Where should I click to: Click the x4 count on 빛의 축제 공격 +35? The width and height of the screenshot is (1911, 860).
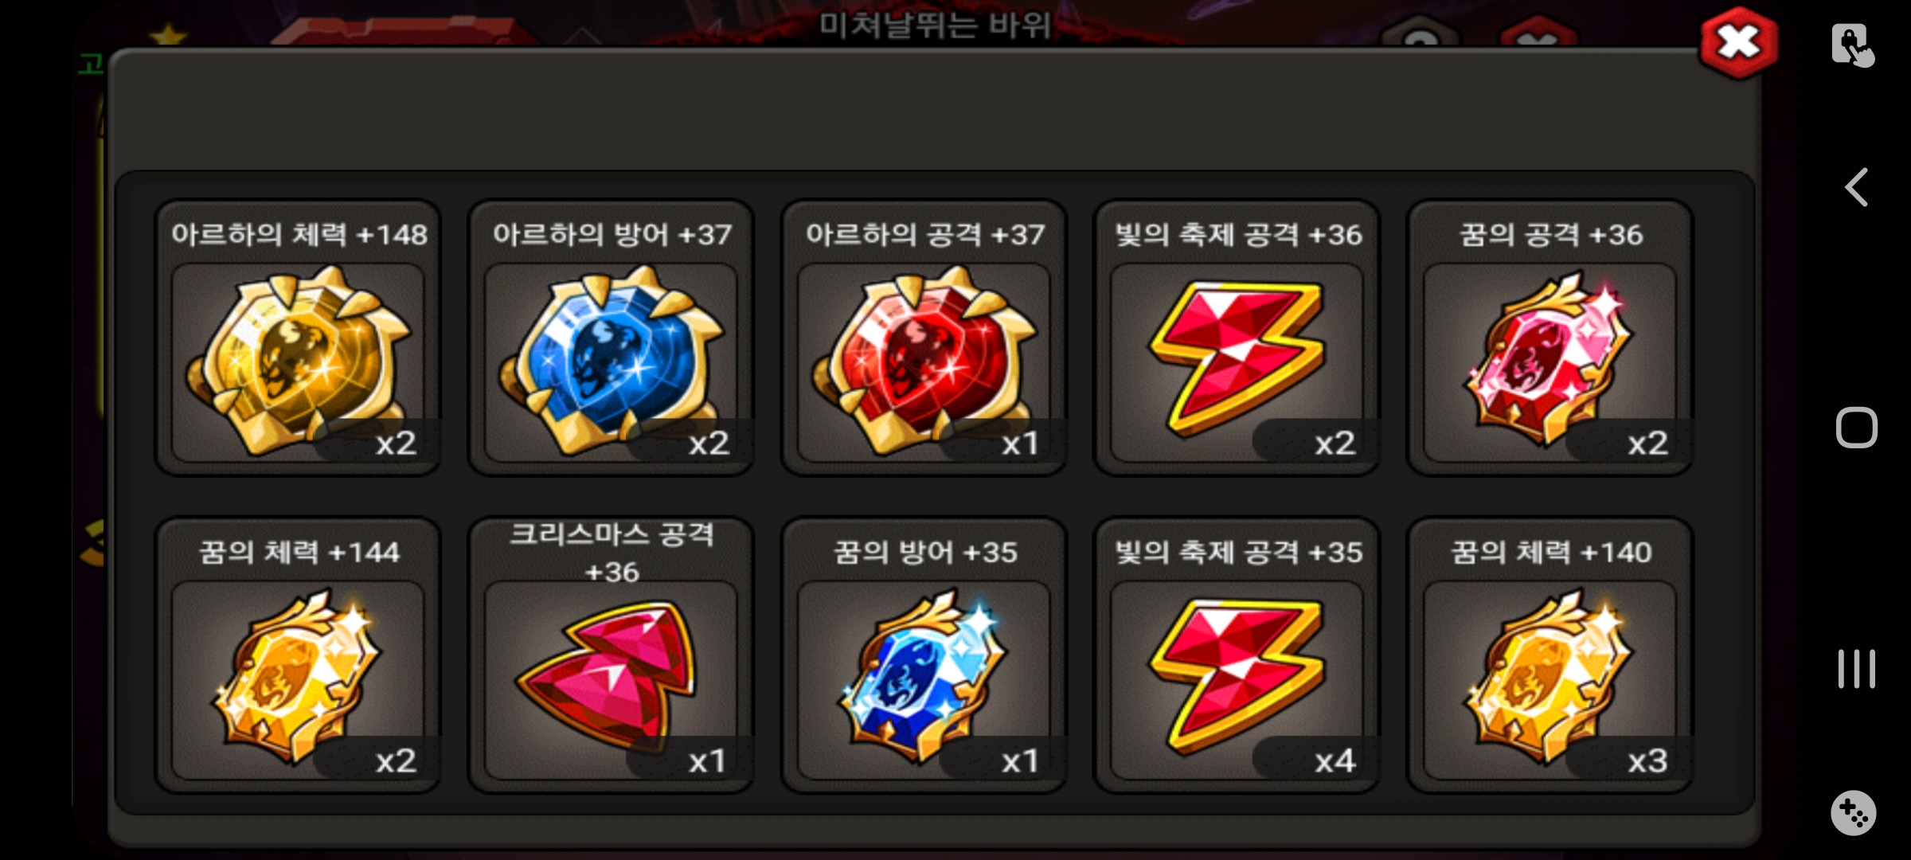tap(1335, 761)
